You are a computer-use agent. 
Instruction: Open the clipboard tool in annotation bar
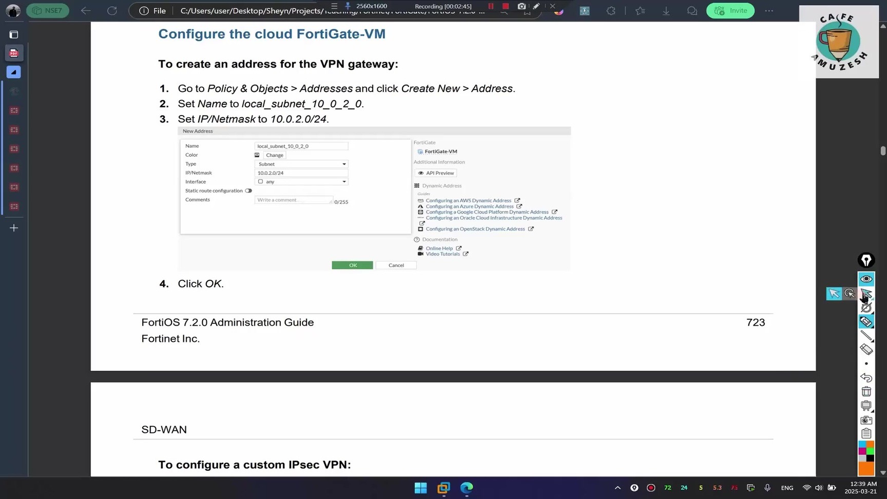[866, 434]
